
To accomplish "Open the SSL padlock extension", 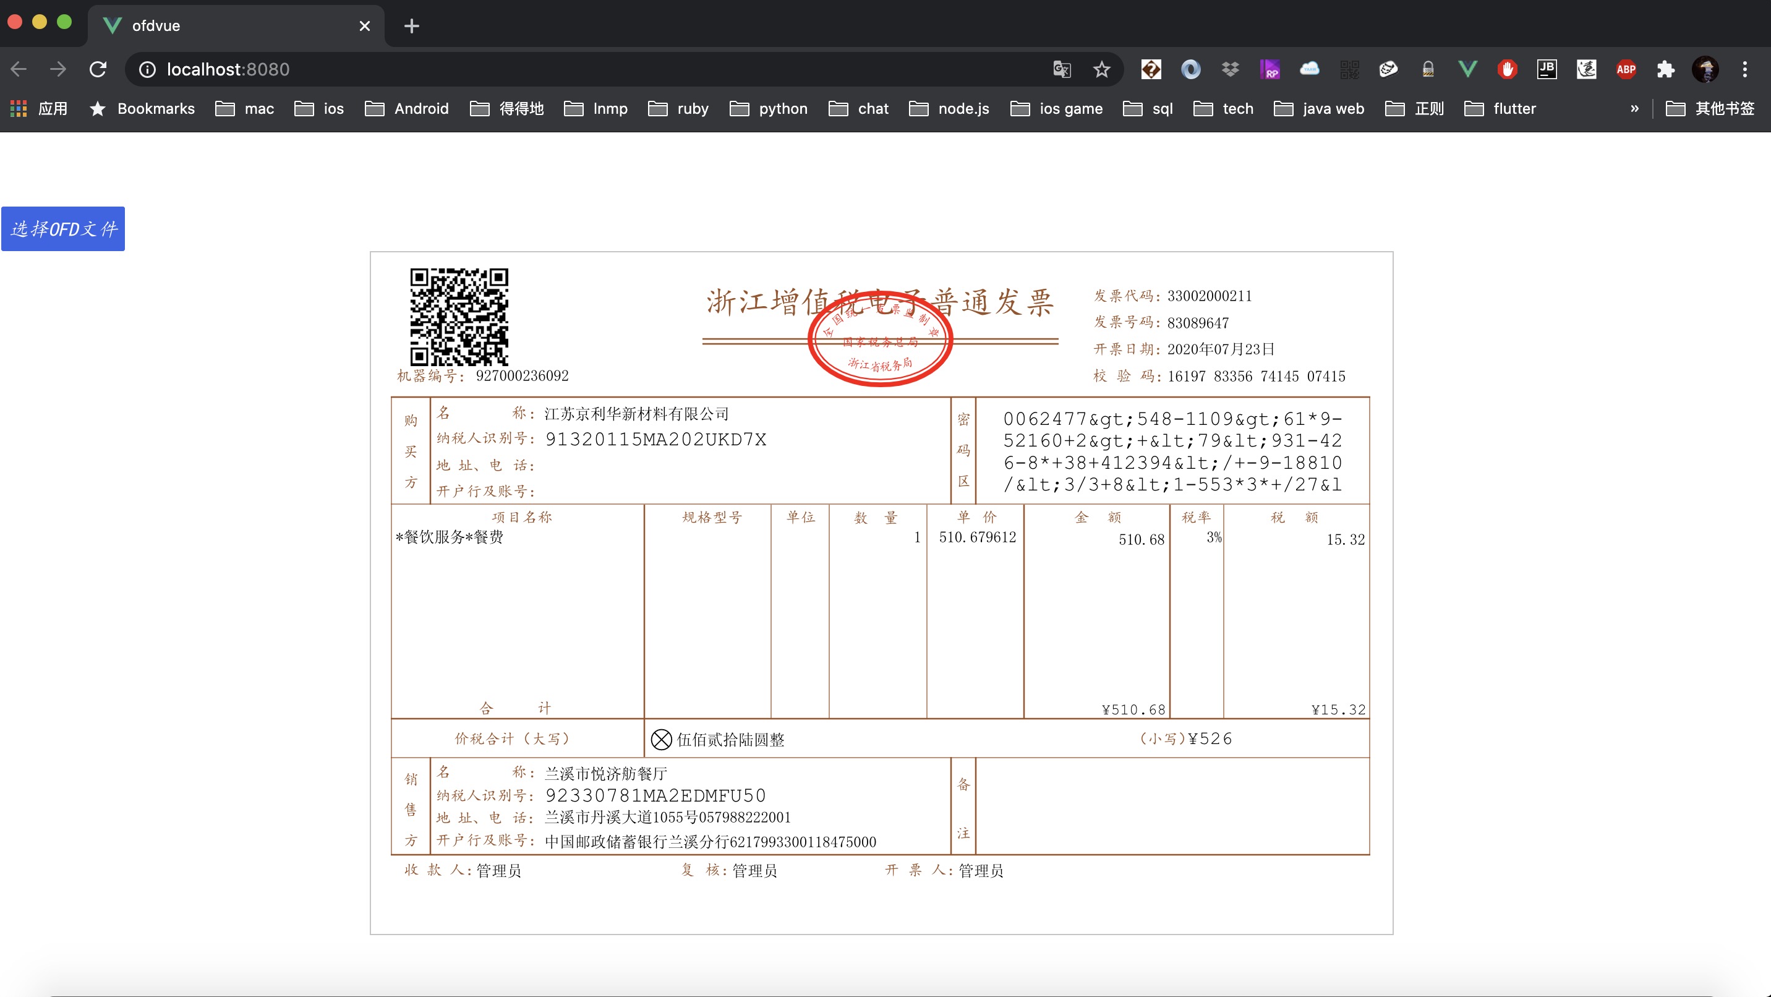I will pyautogui.click(x=1428, y=69).
